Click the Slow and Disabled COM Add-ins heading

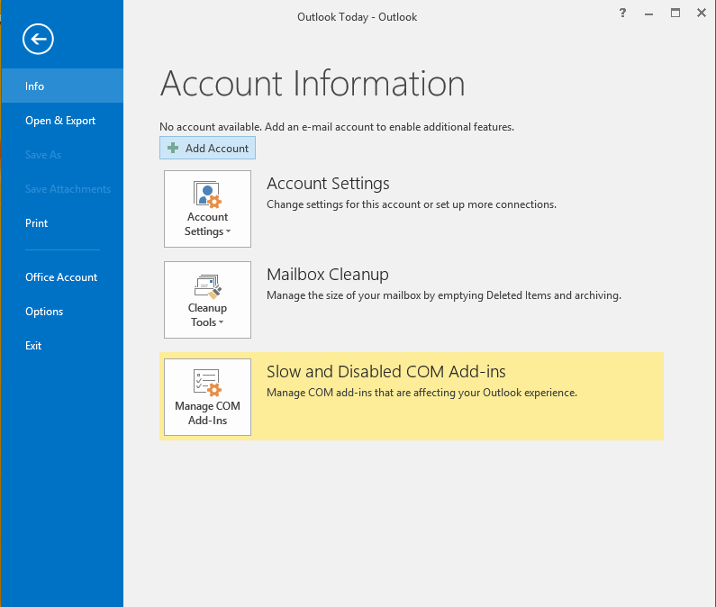[385, 372]
